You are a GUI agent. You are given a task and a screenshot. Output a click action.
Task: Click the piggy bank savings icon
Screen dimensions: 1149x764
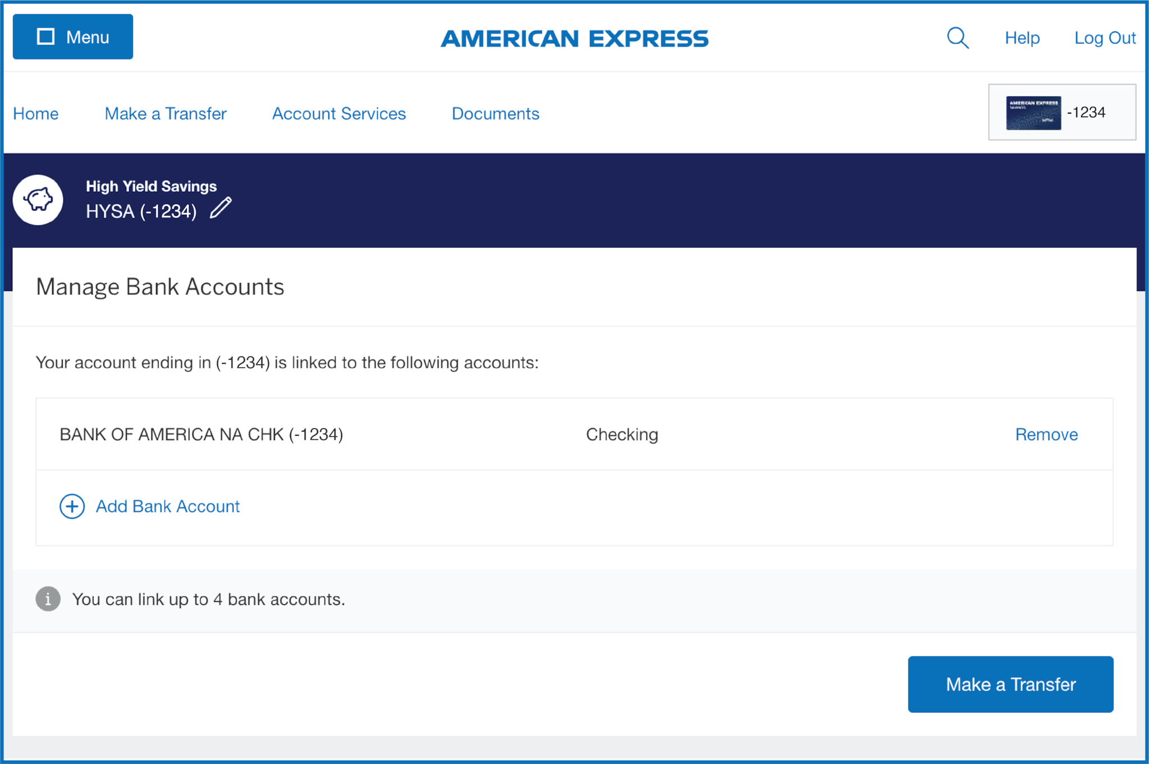pos(38,200)
